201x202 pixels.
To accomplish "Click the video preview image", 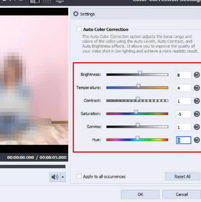I will (34, 80).
